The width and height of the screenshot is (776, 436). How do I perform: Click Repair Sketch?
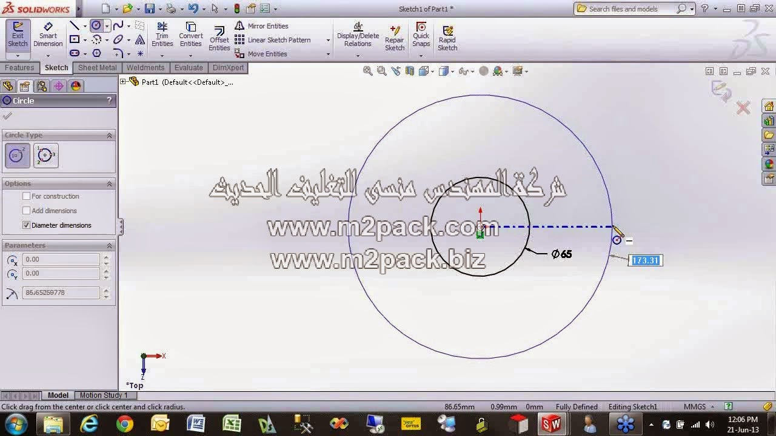point(395,38)
